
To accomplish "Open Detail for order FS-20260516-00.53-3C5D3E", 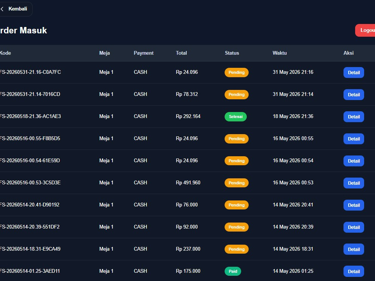I will (354, 183).
